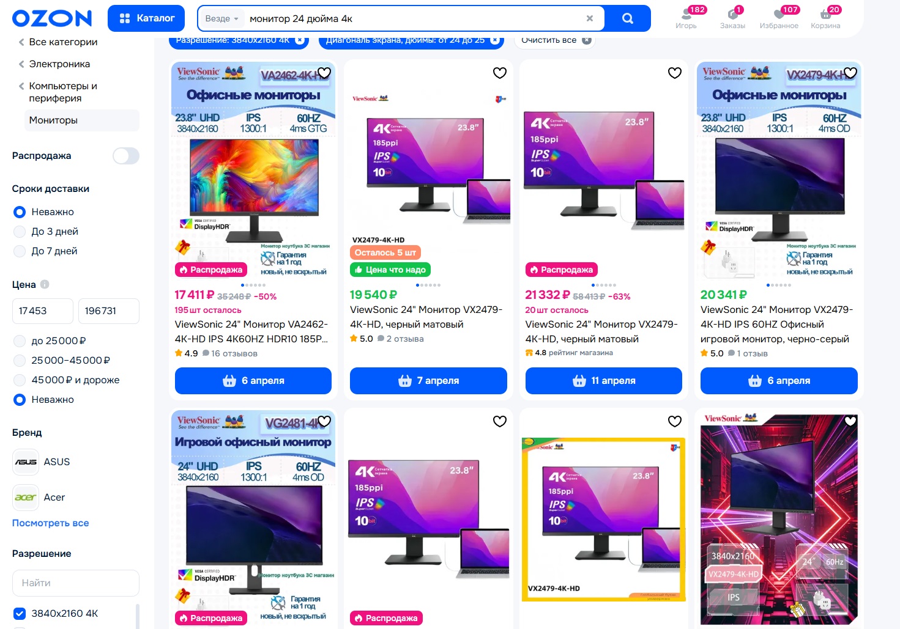Go back to Все категории

pos(58,42)
